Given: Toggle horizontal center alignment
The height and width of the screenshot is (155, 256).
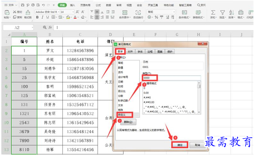Looking at the screenshot, I should pyautogui.click(x=97, y=17).
